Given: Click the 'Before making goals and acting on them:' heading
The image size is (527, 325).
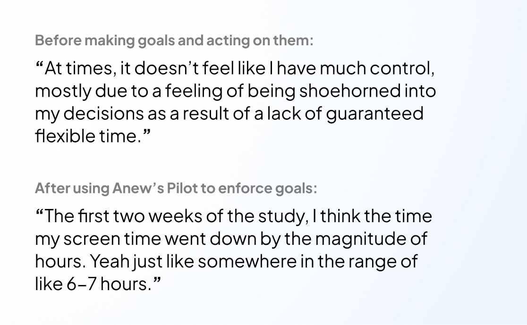Looking at the screenshot, I should 174,41.
